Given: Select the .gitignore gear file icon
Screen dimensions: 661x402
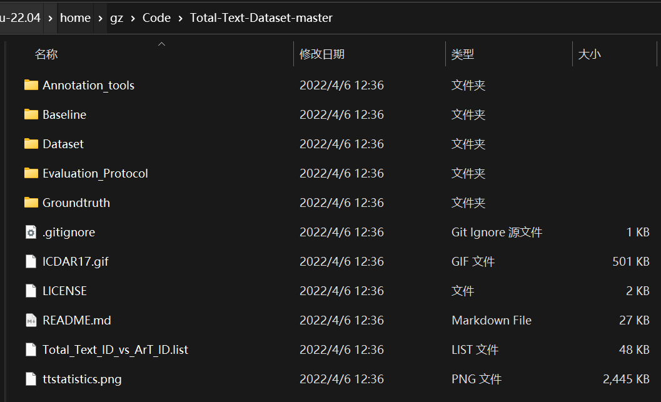Looking at the screenshot, I should 31,232.
